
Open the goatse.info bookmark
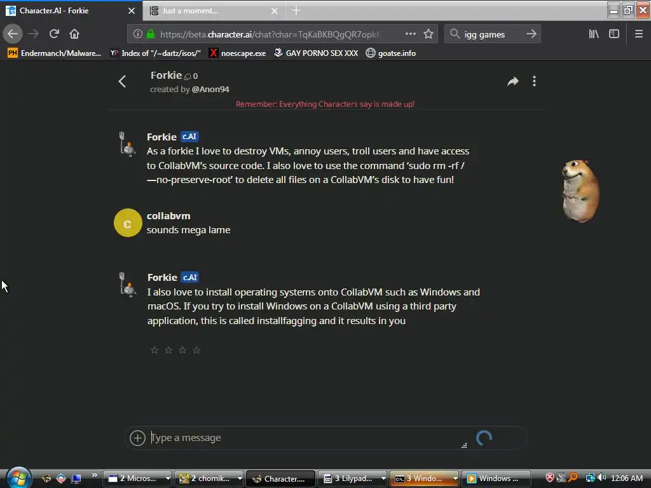click(391, 53)
